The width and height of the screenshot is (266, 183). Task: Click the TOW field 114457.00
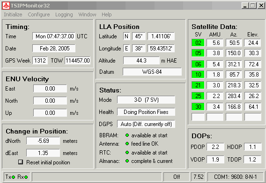(78, 60)
